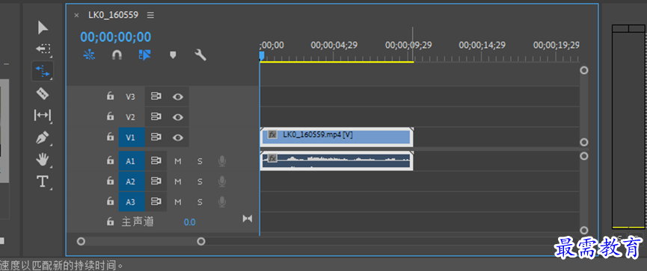
Task: Toggle Snap magnet in timeline
Action: [x=117, y=54]
